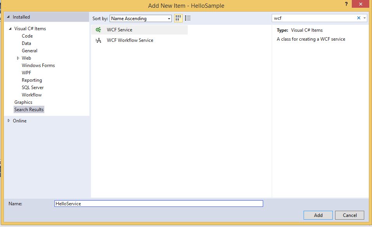
Task: Select the Data category
Action: tap(26, 43)
